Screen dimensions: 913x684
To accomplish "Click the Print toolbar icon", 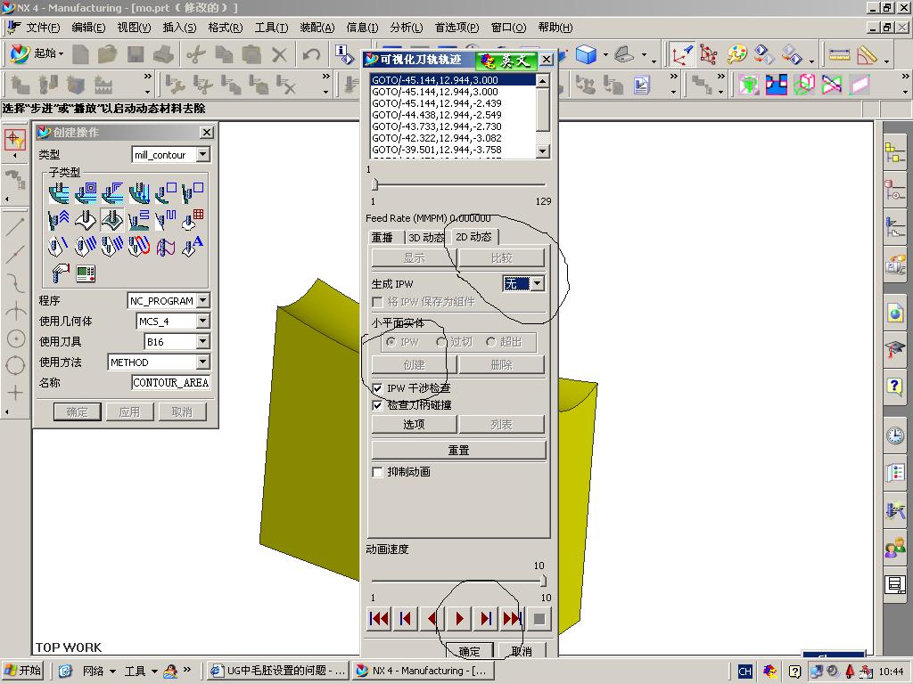I will click(x=163, y=54).
